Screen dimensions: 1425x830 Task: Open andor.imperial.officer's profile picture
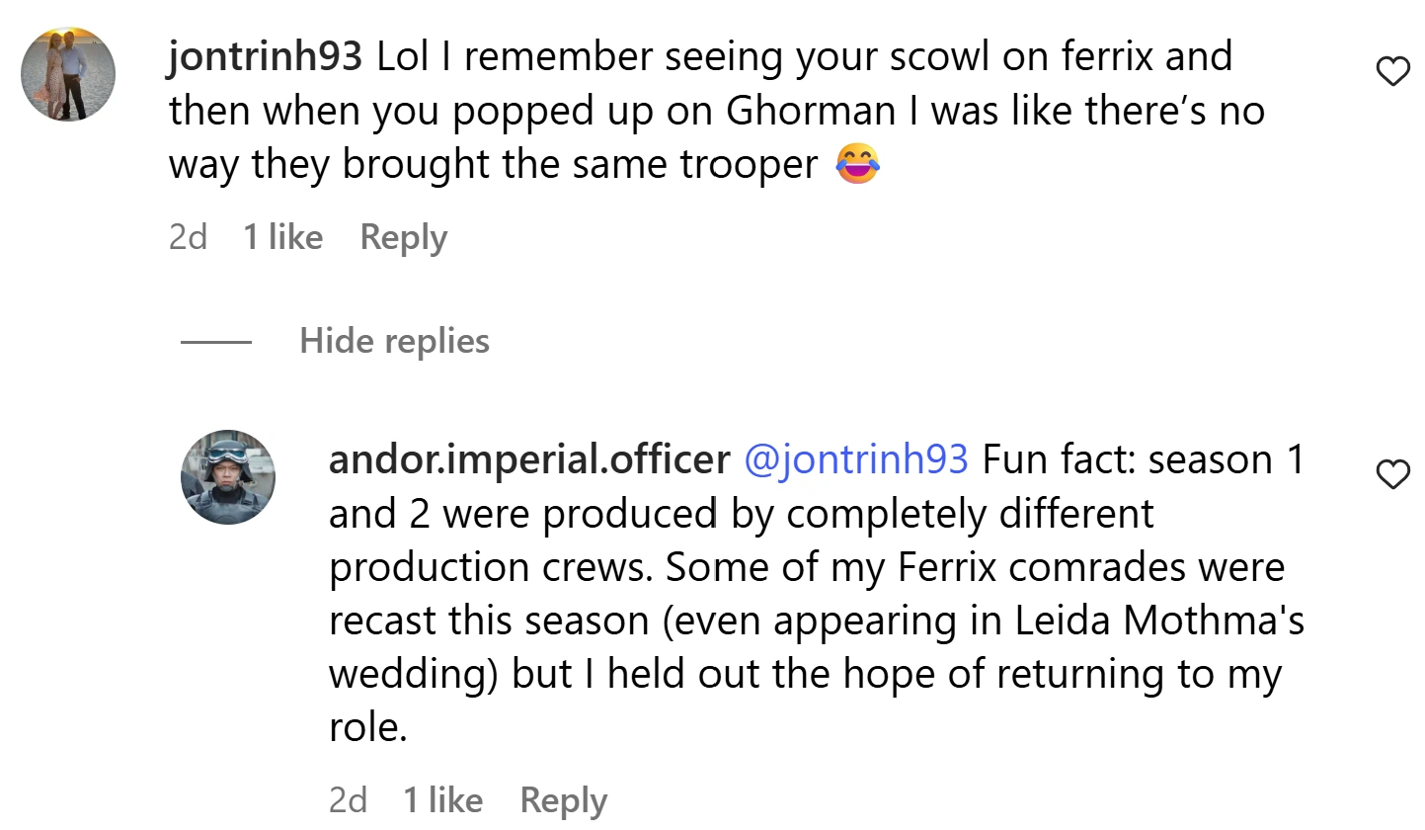227,477
